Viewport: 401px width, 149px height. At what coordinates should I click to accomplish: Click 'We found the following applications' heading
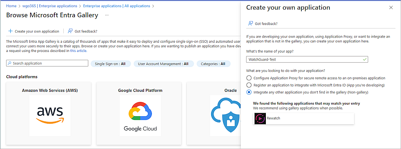click(x=306, y=103)
